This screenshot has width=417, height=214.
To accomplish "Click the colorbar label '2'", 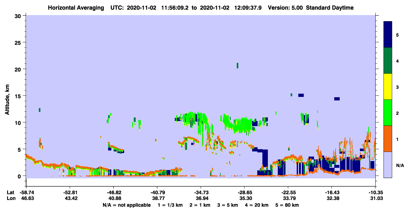I will point(397,113).
